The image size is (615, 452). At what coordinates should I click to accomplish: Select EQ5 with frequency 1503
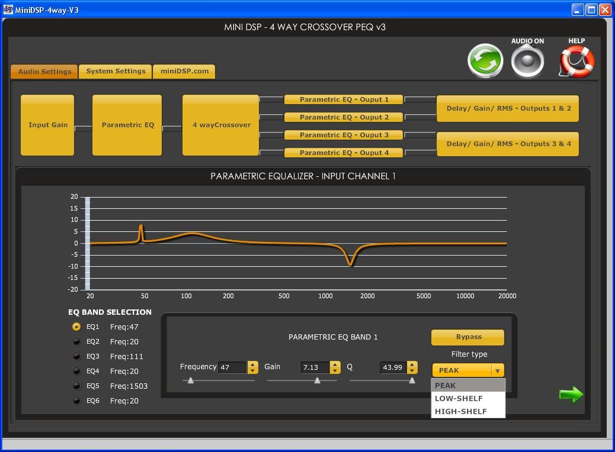click(76, 386)
